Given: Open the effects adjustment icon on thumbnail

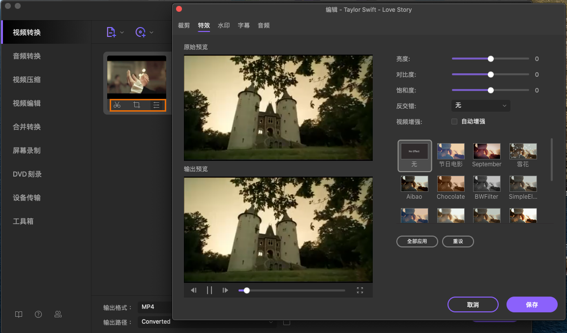Looking at the screenshot, I should [x=156, y=105].
